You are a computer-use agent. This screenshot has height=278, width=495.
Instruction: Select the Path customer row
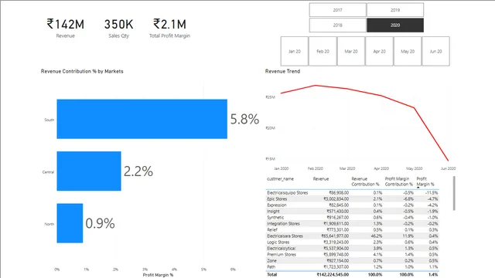353,266
